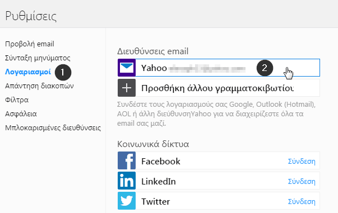Open Μπλοκαρισμένες διευθύνσεις section

pyautogui.click(x=53, y=128)
